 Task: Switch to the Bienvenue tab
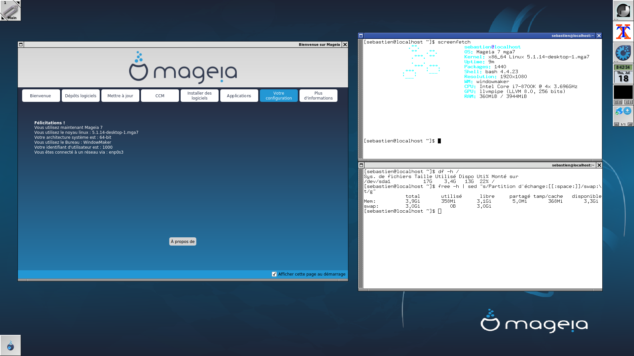pos(41,96)
